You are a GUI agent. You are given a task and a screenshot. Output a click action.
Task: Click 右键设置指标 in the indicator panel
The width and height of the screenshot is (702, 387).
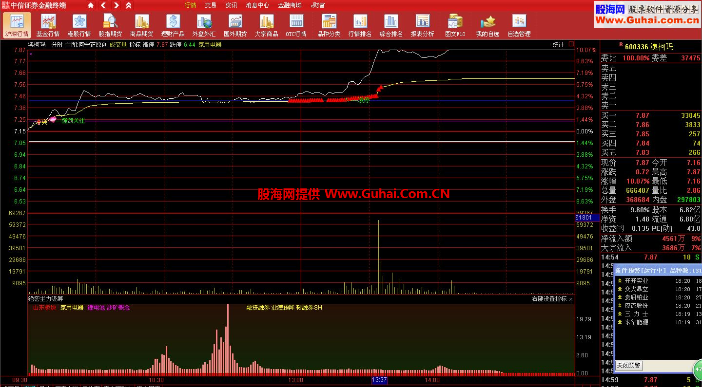pyautogui.click(x=549, y=299)
